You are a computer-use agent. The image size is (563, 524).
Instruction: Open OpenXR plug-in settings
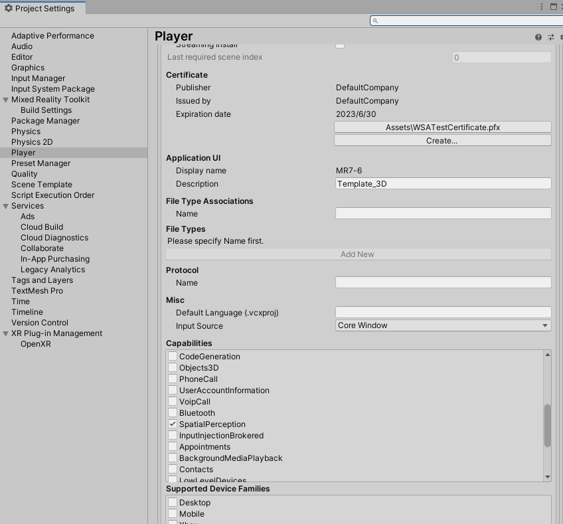(36, 344)
